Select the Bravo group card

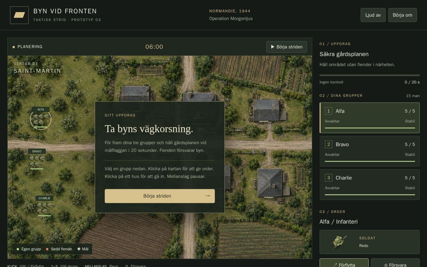click(x=370, y=151)
